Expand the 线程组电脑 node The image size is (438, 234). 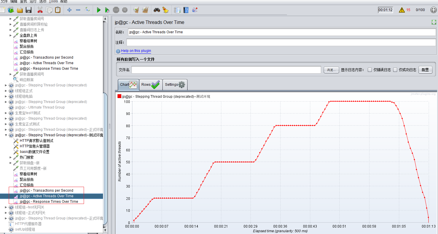[6, 96]
